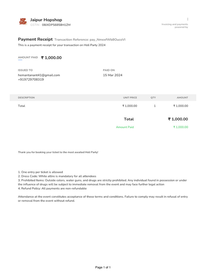The height and width of the screenshot is (275, 206).
Task: Click the DESCRIPTION column header
Action: pyautogui.click(x=26, y=98)
